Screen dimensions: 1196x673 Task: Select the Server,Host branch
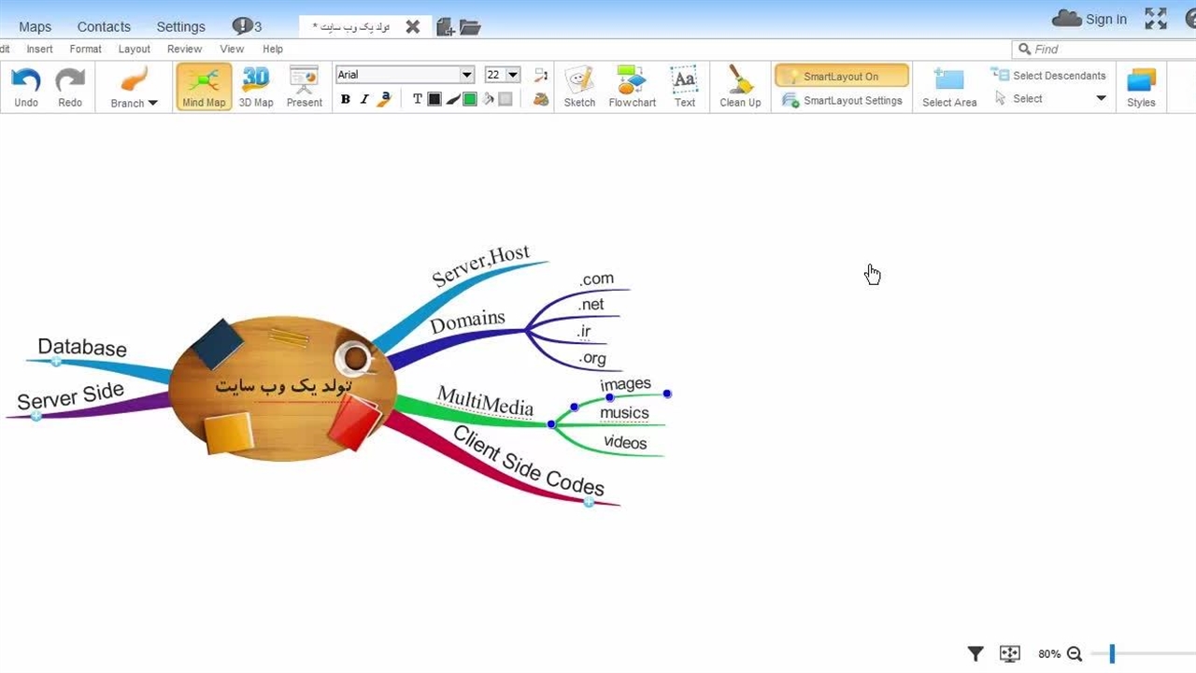point(480,265)
